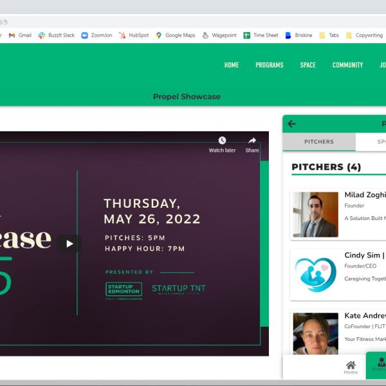Click the Watch later clock icon

click(x=222, y=140)
